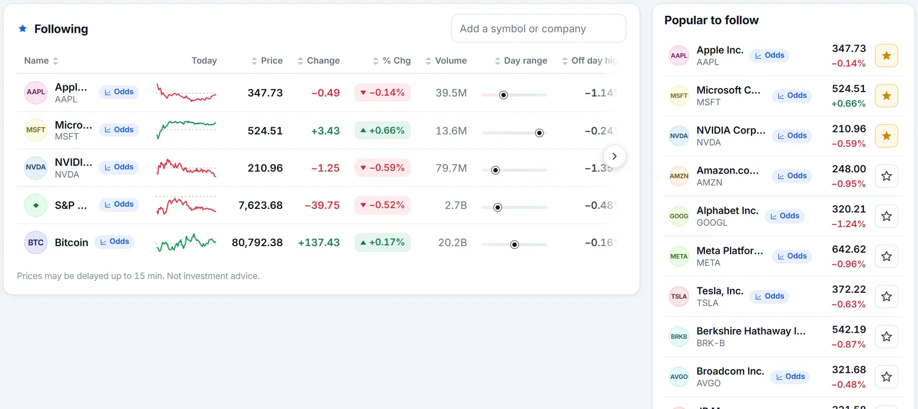Viewport: 918px width, 409px height.
Task: Click NVDA logo in Popular to follow
Action: point(679,136)
